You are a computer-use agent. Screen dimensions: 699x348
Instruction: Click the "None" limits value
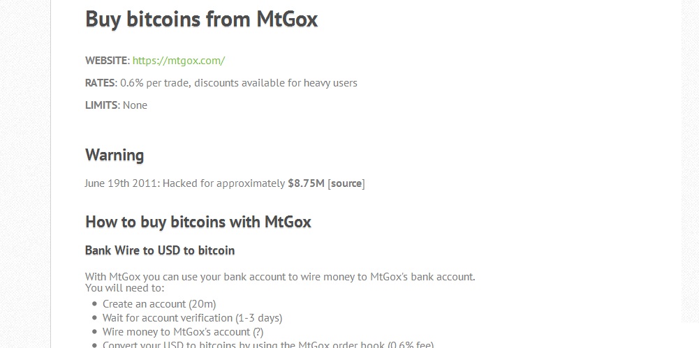pyautogui.click(x=135, y=105)
